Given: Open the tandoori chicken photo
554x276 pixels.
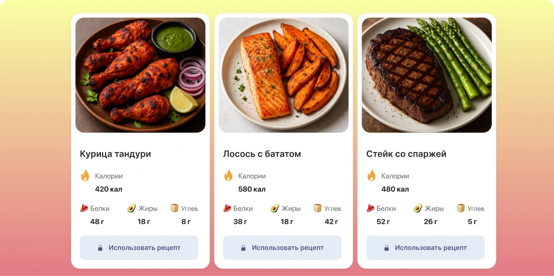Looking at the screenshot, I should 140,75.
